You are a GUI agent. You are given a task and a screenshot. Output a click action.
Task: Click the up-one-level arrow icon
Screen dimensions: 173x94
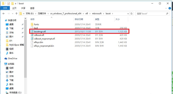click(16, 14)
